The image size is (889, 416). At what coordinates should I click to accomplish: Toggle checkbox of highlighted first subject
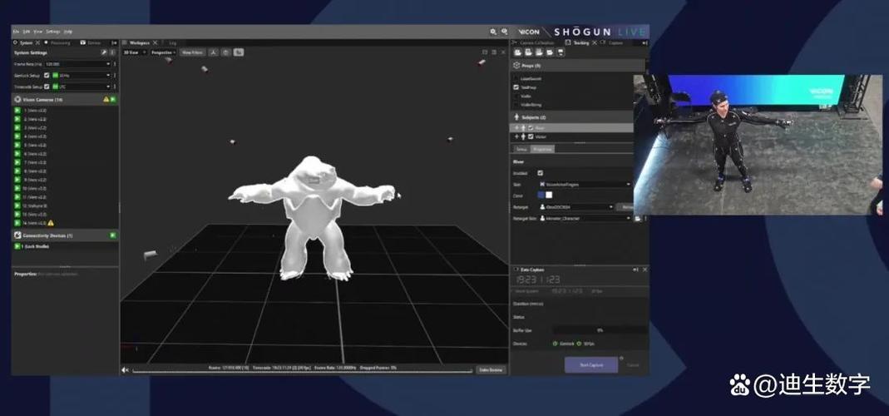pos(530,128)
